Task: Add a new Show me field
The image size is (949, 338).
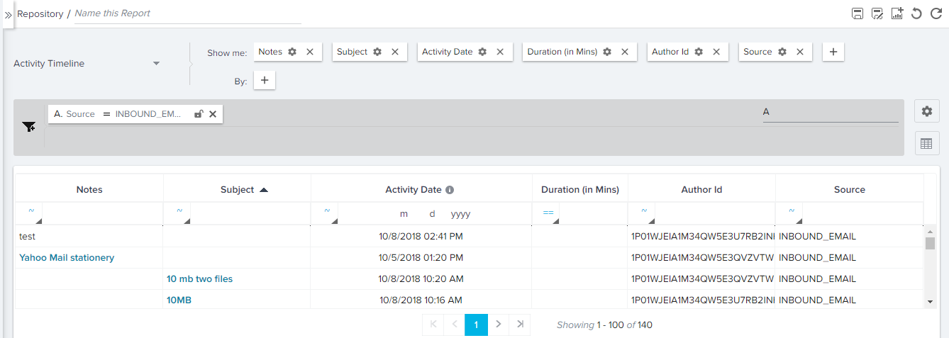Action: coord(833,52)
